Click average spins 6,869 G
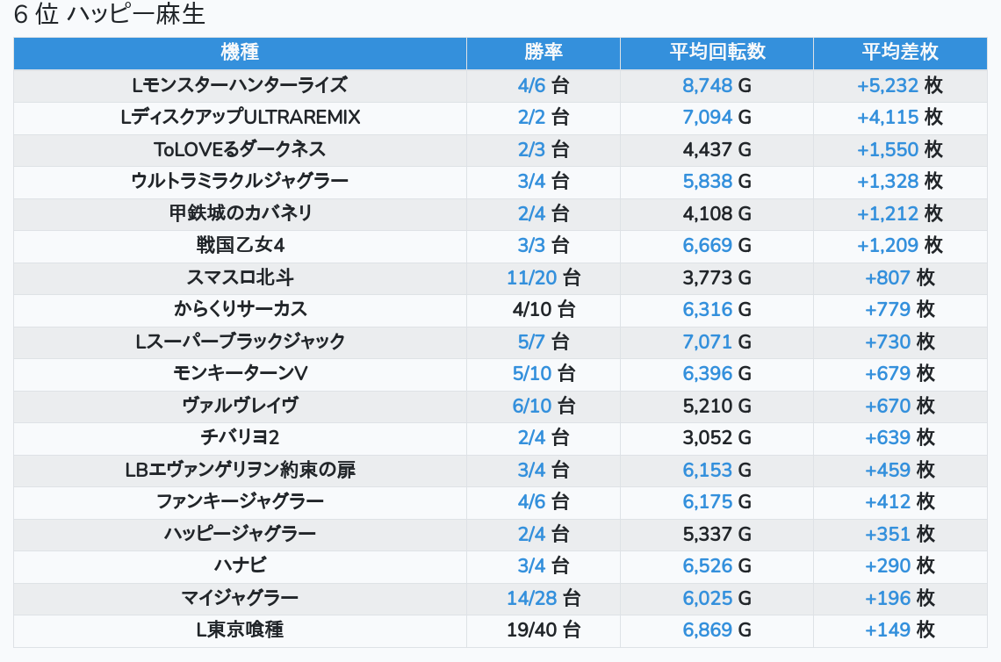This screenshot has height=662, width=1001. coord(717,630)
